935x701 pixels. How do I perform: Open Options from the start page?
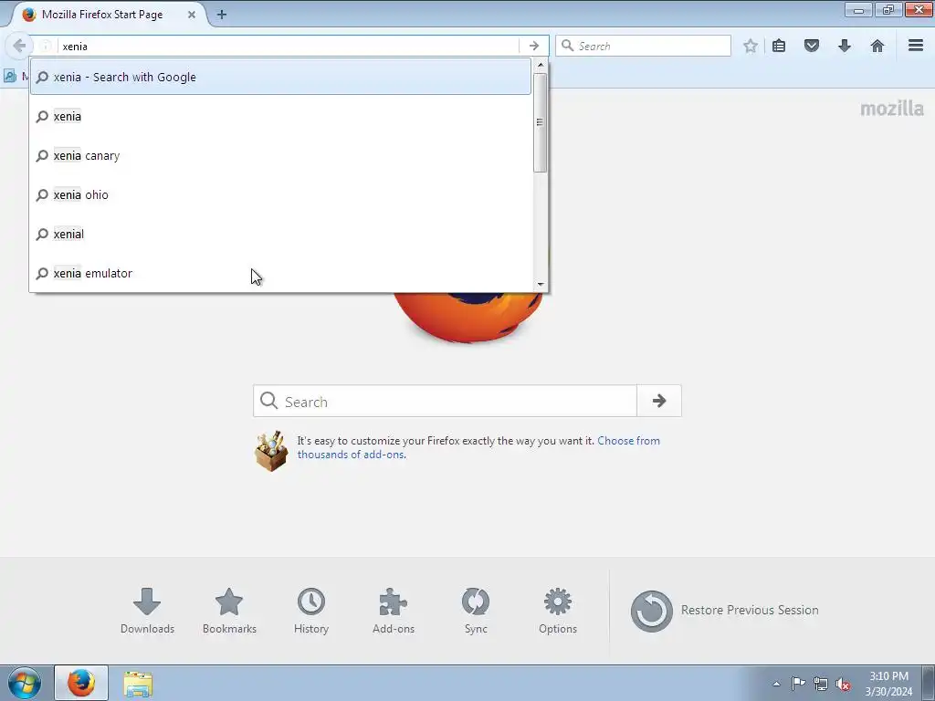(558, 611)
